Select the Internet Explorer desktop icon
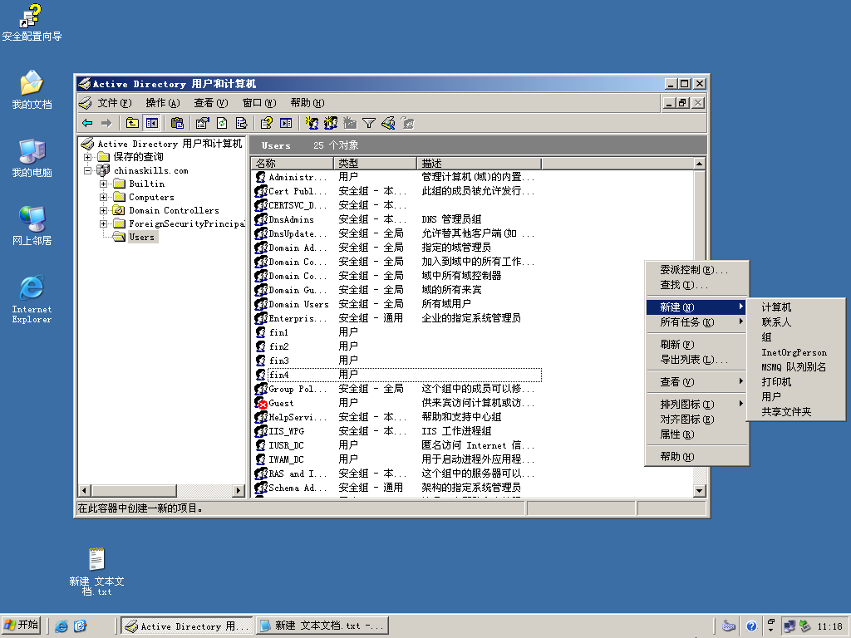Viewport: 851px width, 638px height. [x=32, y=299]
